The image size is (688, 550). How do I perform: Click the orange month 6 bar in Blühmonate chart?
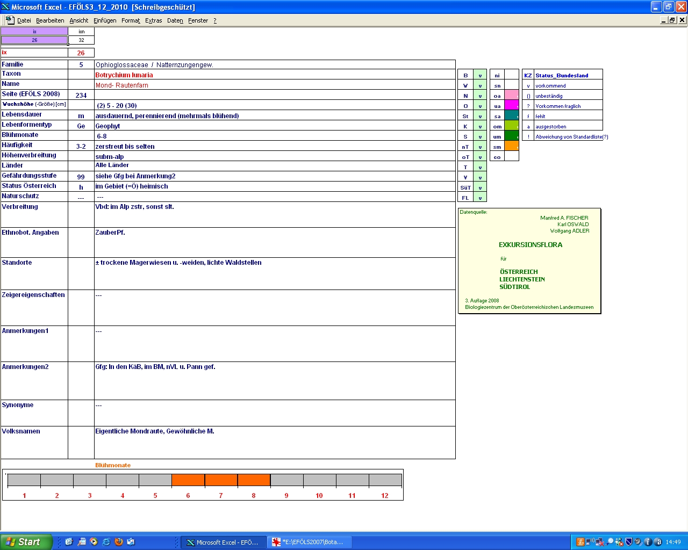pyautogui.click(x=188, y=480)
